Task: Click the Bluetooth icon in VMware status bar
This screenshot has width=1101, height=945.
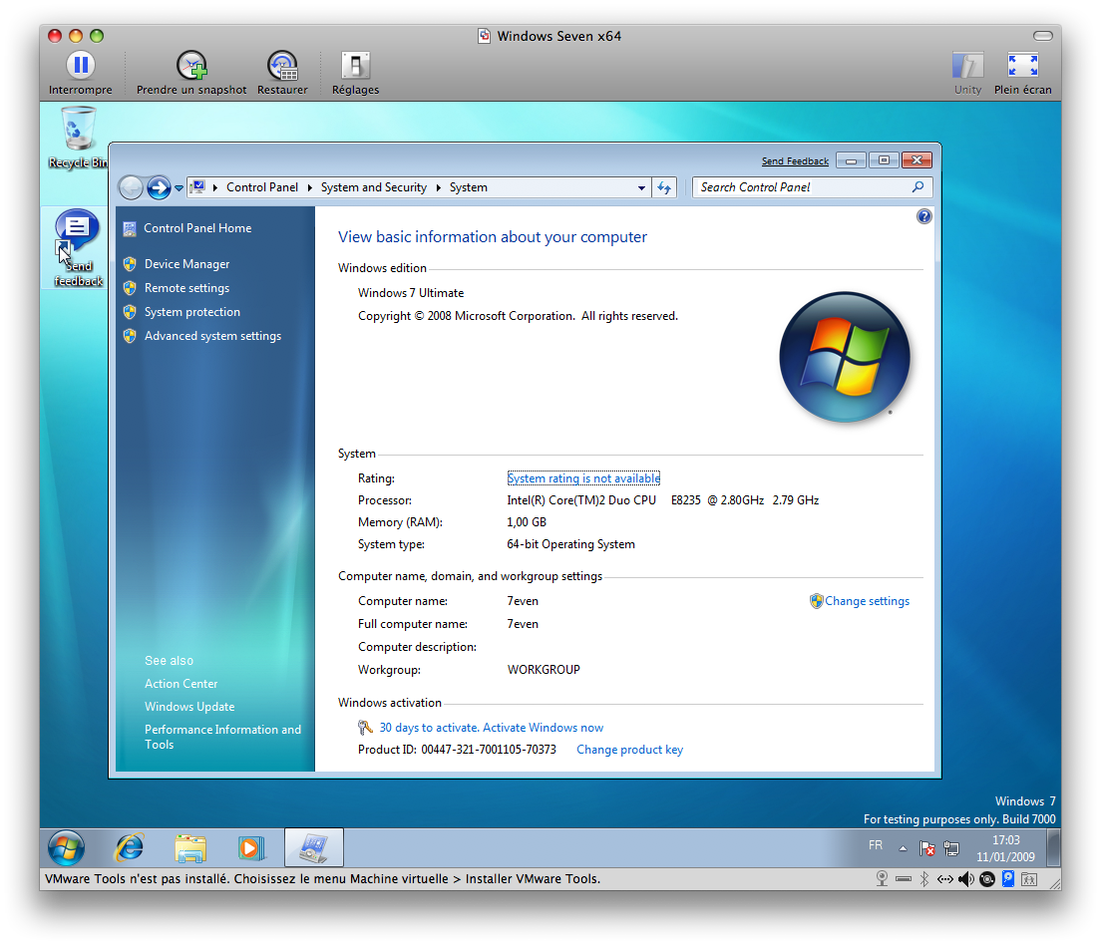Action: [924, 879]
